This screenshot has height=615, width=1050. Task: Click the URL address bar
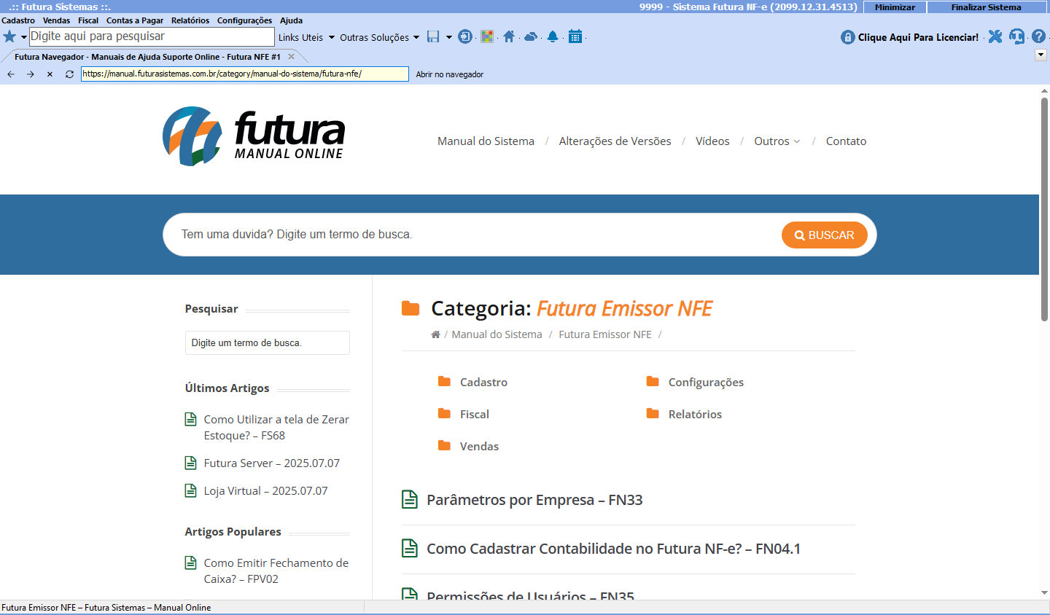(245, 74)
